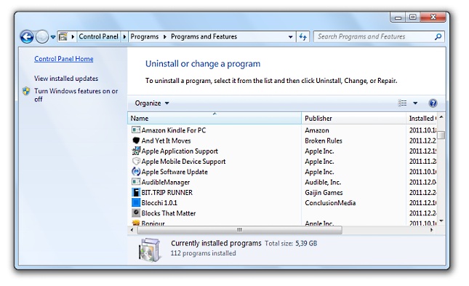
Task: Select BIT.TRIP RUNNER entry
Action: pyautogui.click(x=167, y=193)
